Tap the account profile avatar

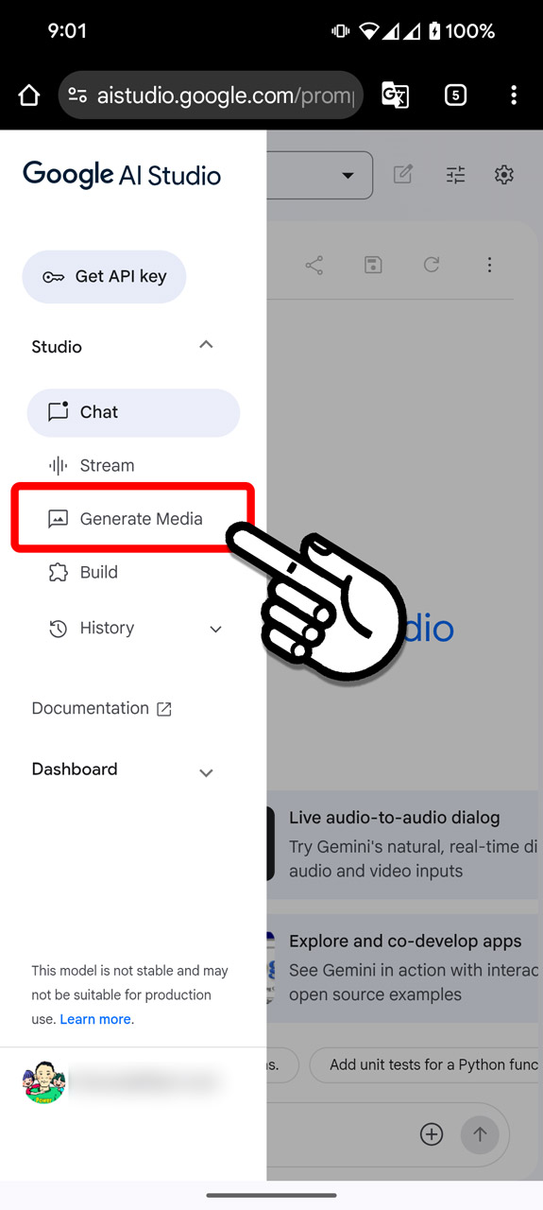point(44,1082)
